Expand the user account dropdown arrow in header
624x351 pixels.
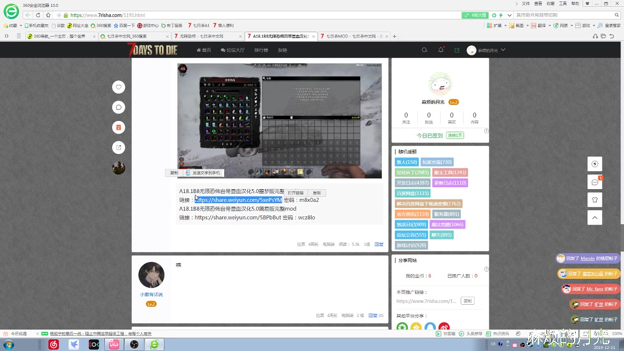[x=503, y=50]
